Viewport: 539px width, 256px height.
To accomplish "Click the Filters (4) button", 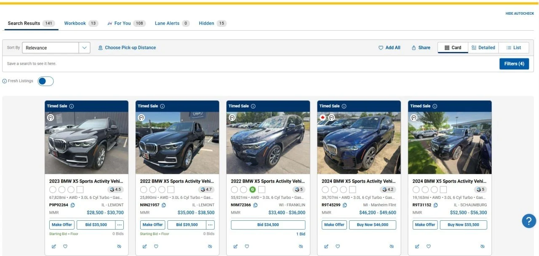I will pyautogui.click(x=514, y=64).
